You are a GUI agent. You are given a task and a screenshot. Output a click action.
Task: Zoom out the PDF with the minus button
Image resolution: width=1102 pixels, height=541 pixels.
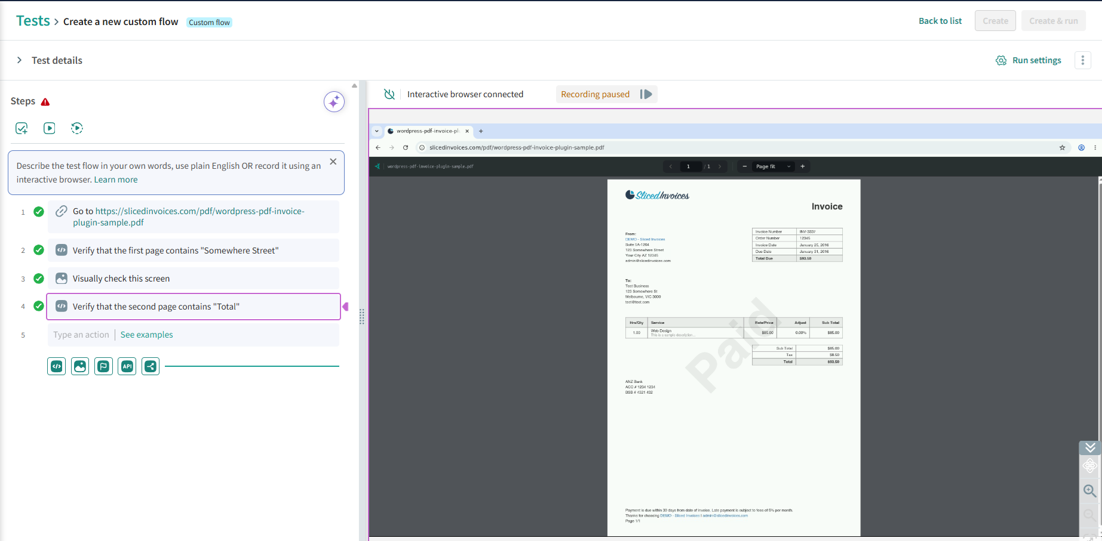[x=744, y=166]
